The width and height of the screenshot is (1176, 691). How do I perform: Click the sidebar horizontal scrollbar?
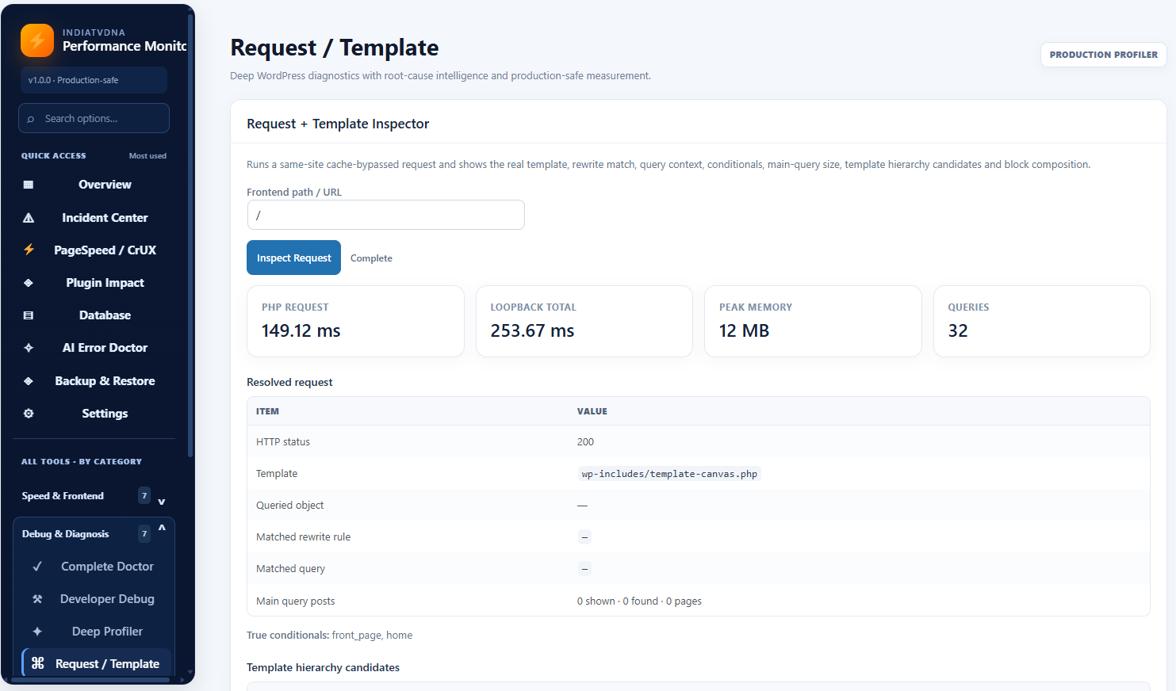point(90,680)
